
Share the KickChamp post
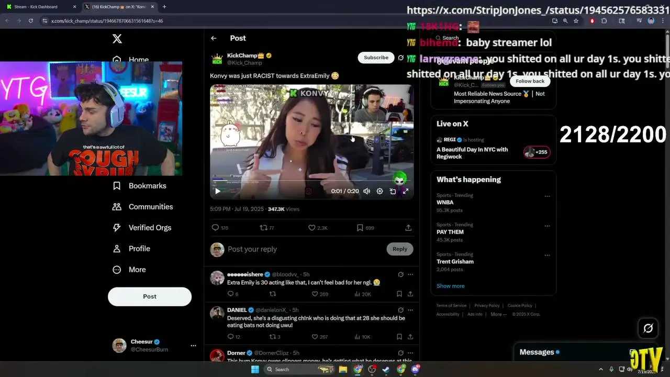point(408,228)
